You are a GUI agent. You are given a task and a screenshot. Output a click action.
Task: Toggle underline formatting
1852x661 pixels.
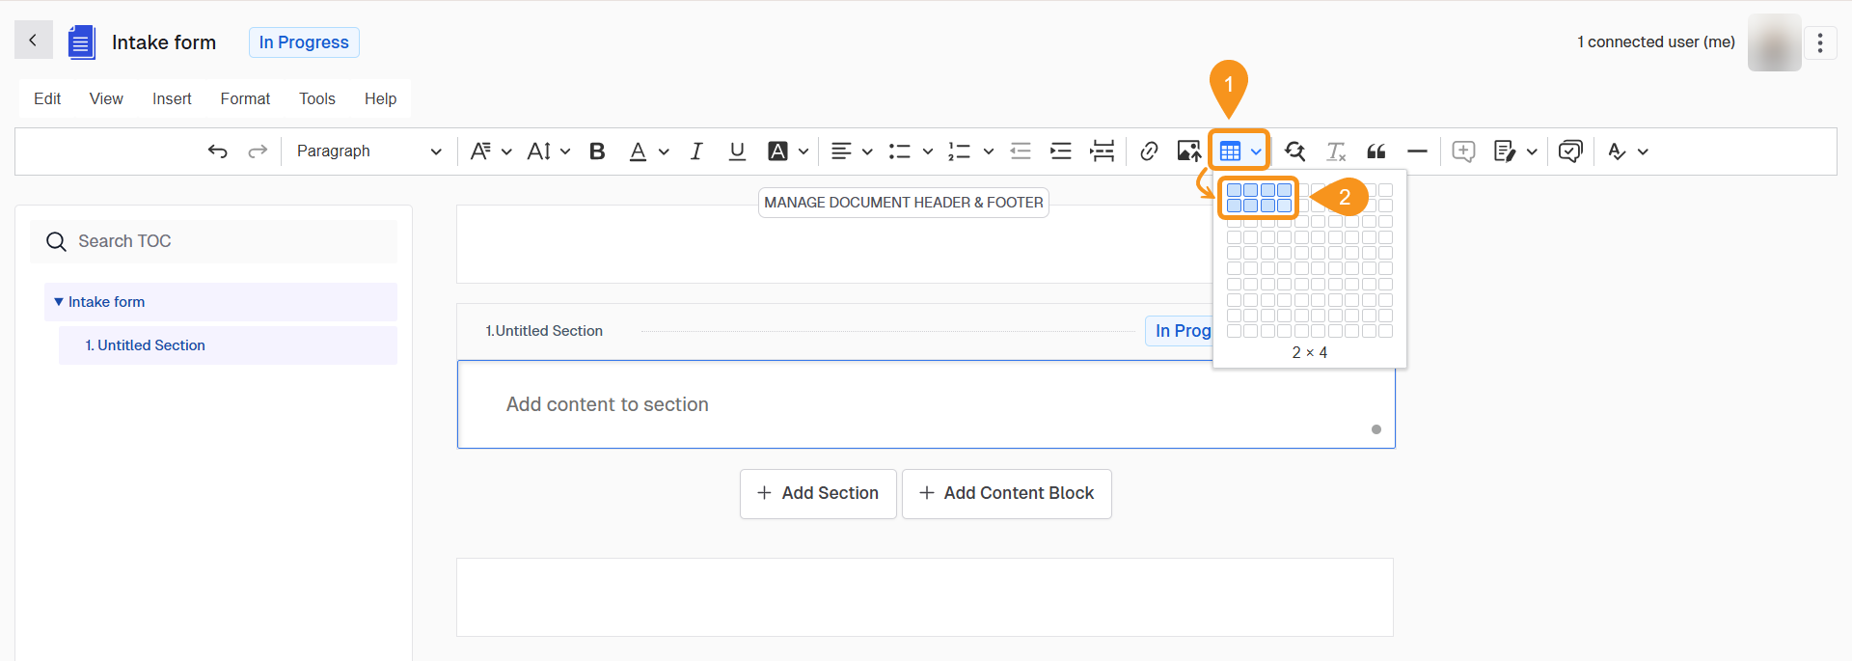(x=737, y=151)
